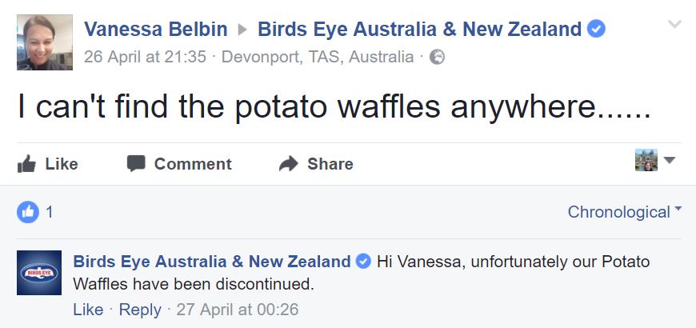Screen dimensions: 696x328
Task: Click Reply under the Birds Eye comment
Action: tap(140, 310)
